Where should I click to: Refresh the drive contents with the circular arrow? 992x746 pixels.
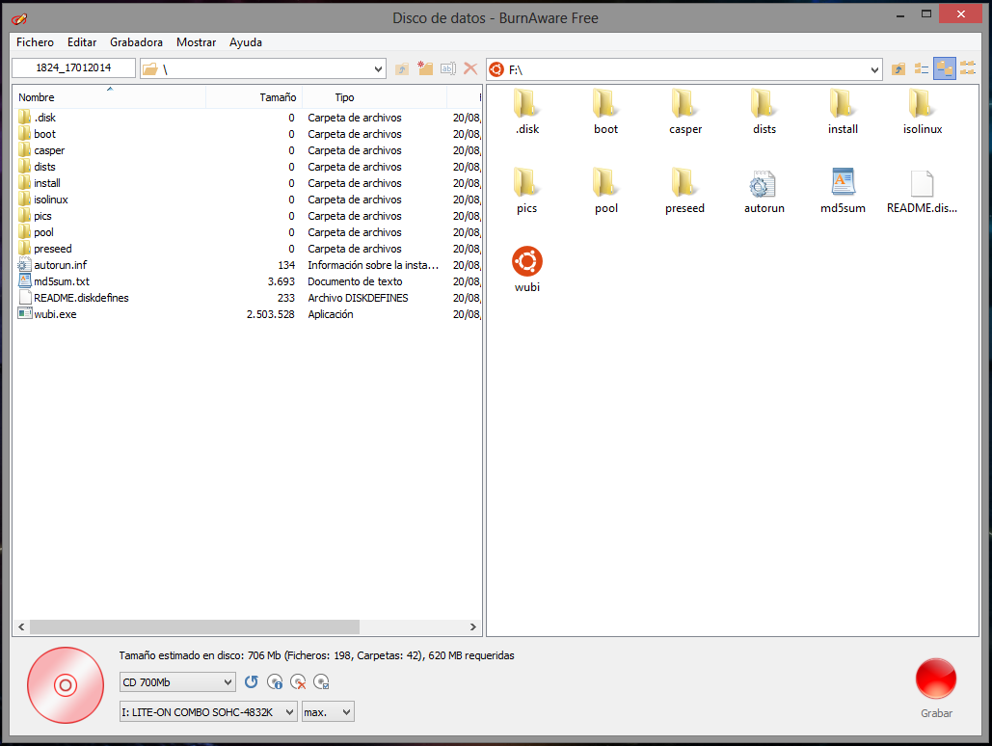(251, 681)
